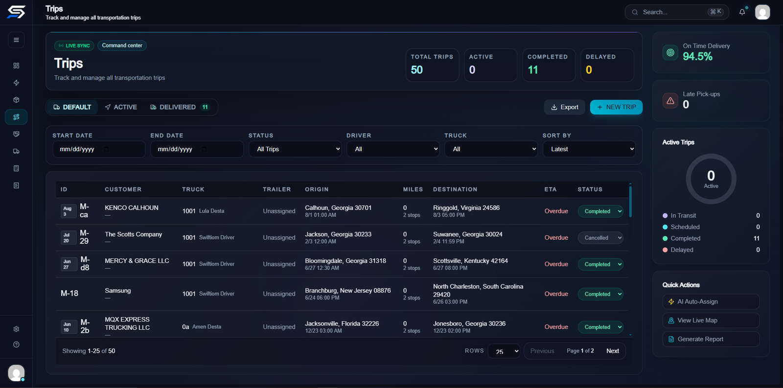Viewport: 783px width, 388px height.
Task: Click the notifications bell icon
Action: (742, 12)
